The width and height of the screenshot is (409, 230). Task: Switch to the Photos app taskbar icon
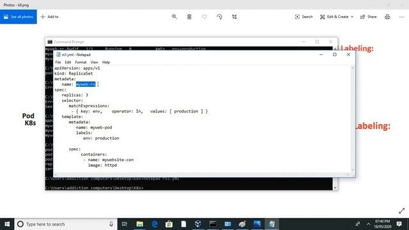[x=257, y=224]
